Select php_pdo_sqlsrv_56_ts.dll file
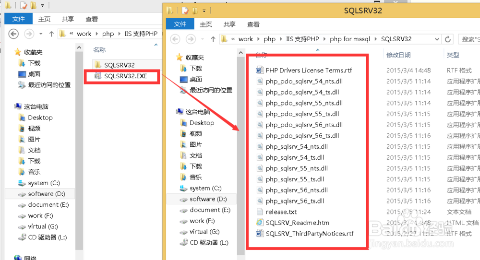Screen dimensions: 480x260 click(302, 135)
